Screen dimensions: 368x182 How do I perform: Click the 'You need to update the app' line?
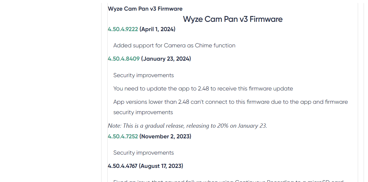[x=203, y=89]
